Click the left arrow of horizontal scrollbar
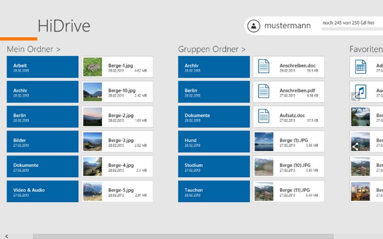The width and height of the screenshot is (383, 239). 6,236
